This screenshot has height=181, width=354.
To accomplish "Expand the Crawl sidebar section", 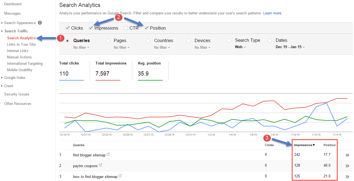I will point(9,86).
